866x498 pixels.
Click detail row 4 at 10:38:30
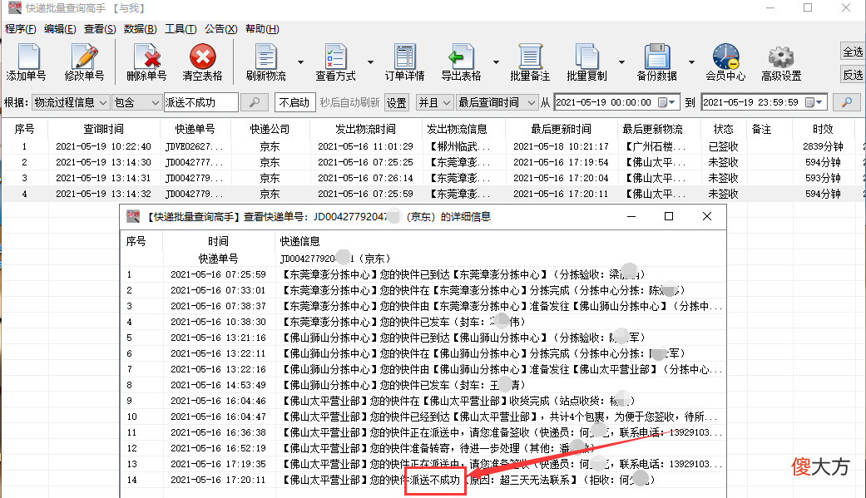(x=423, y=322)
